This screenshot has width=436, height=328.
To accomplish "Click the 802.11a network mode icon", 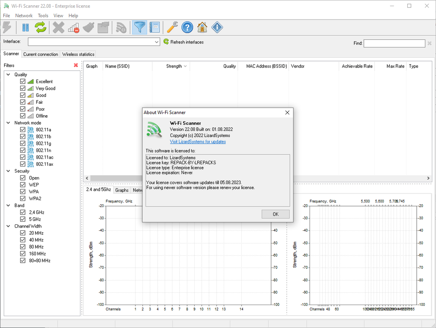I will point(30,130).
